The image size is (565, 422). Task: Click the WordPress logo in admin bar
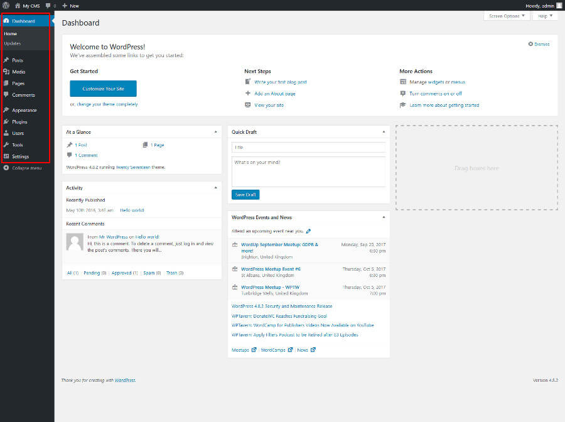(x=6, y=6)
